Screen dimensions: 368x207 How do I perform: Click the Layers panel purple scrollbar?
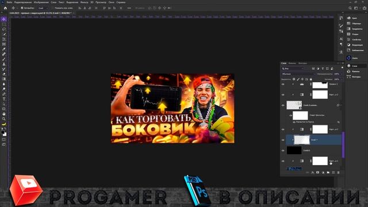(x=343, y=145)
